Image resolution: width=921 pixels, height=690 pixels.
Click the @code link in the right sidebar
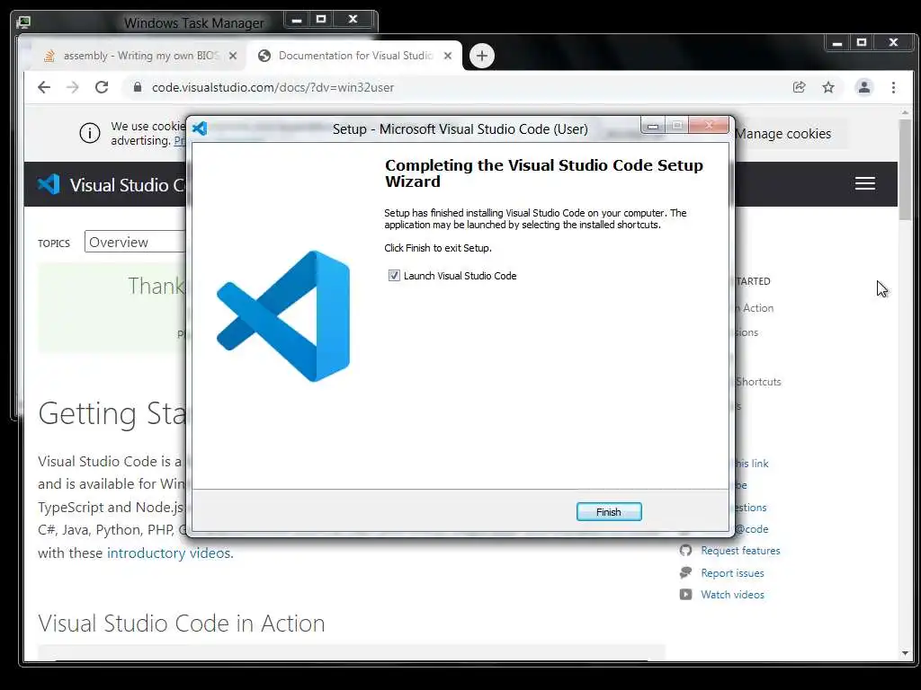click(752, 528)
